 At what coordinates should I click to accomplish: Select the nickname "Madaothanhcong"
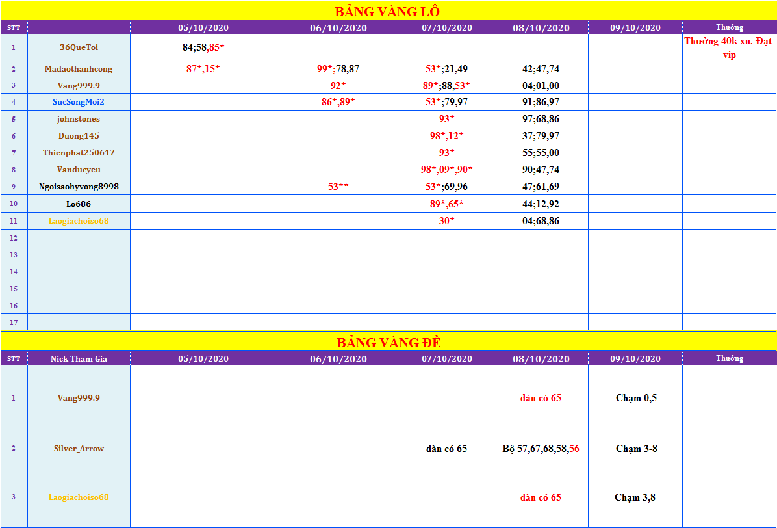click(79, 69)
